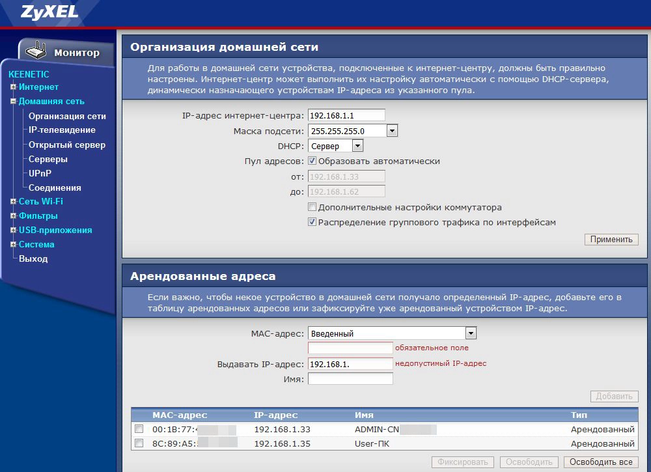The height and width of the screenshot is (472, 651).
Task: Focus the Выдавать IP-адрес field
Action: 350,364
